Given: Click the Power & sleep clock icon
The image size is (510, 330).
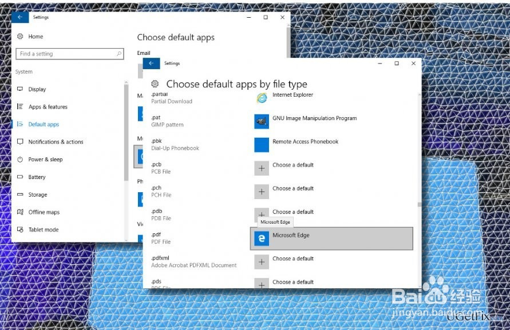Looking at the screenshot, I should [x=20, y=160].
